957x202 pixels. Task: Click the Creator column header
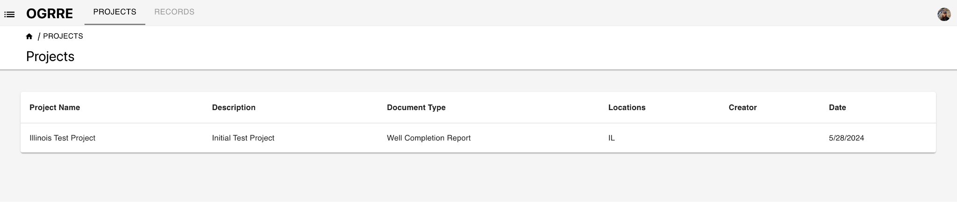pos(743,108)
